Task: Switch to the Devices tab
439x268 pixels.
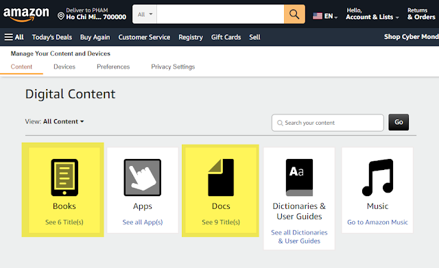Action: 64,67
